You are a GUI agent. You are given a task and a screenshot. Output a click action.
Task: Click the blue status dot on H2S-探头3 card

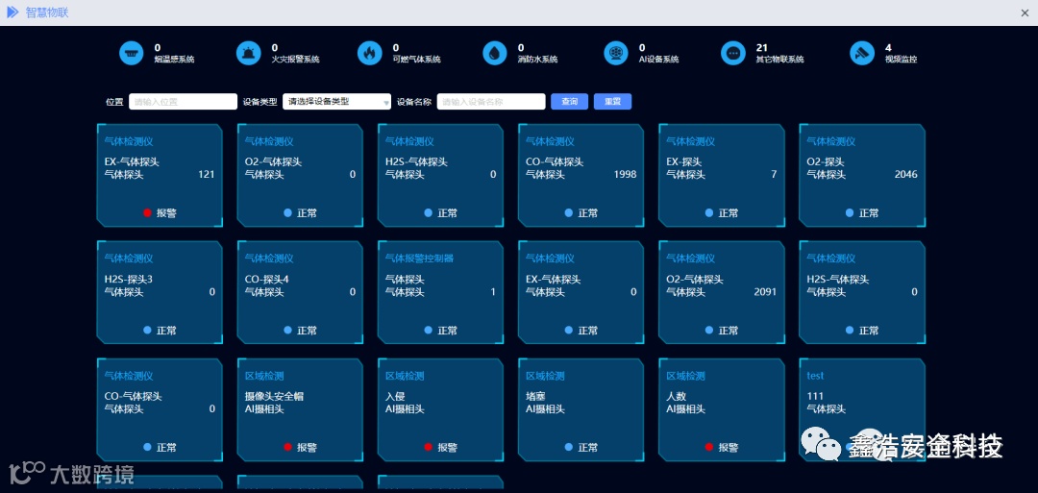148,331
